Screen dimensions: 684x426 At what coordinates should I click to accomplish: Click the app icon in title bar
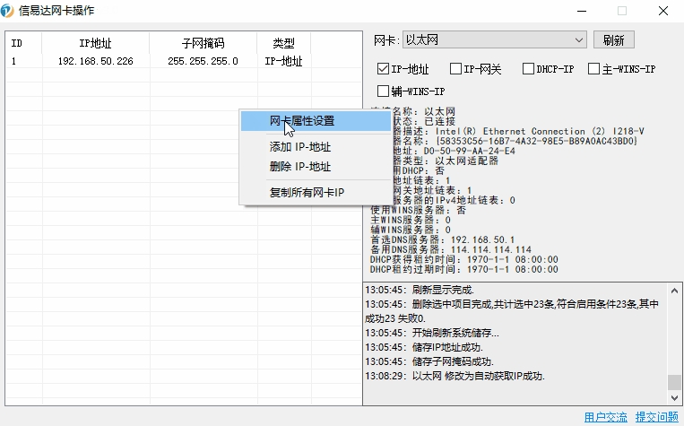coord(8,11)
